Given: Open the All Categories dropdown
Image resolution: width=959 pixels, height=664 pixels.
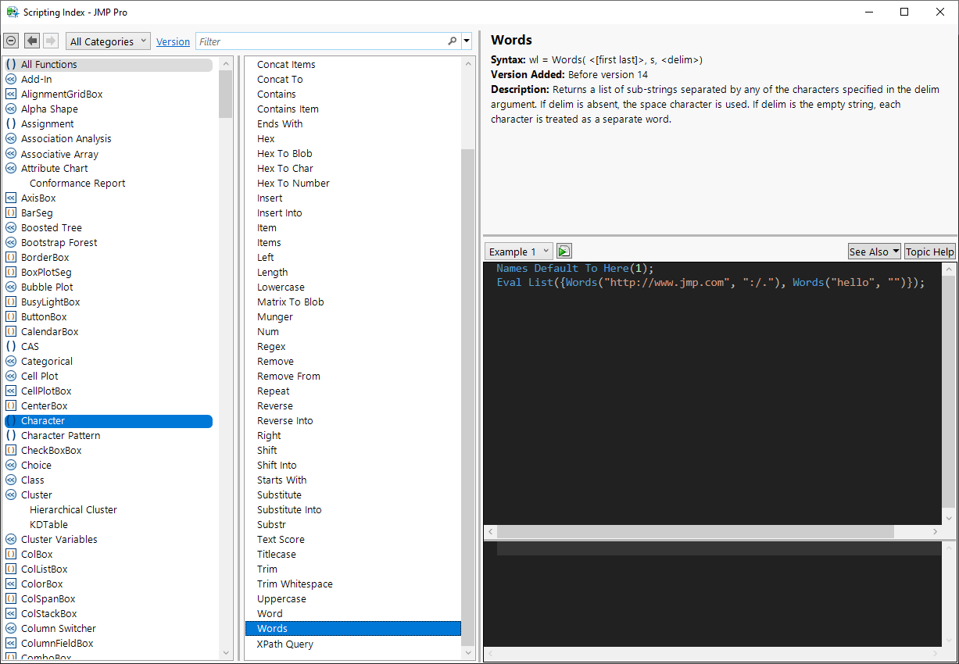Looking at the screenshot, I should [108, 42].
